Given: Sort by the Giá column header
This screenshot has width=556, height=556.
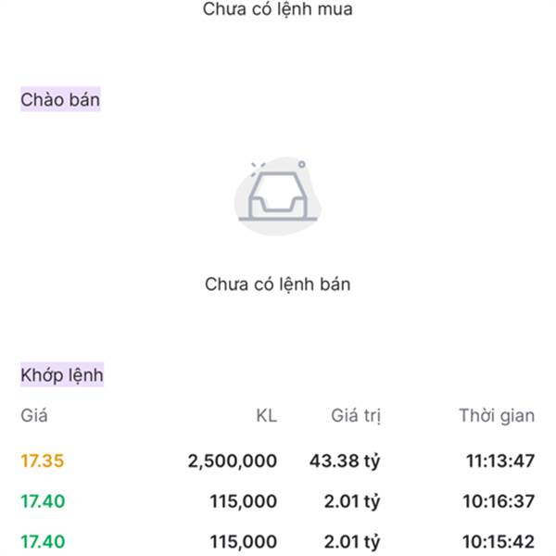Looking at the screenshot, I should coord(34,416).
